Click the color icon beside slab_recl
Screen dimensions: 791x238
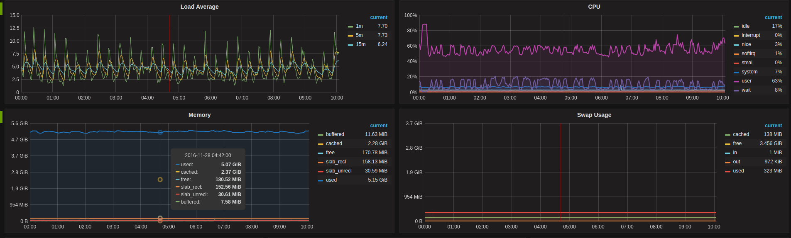[321, 162]
